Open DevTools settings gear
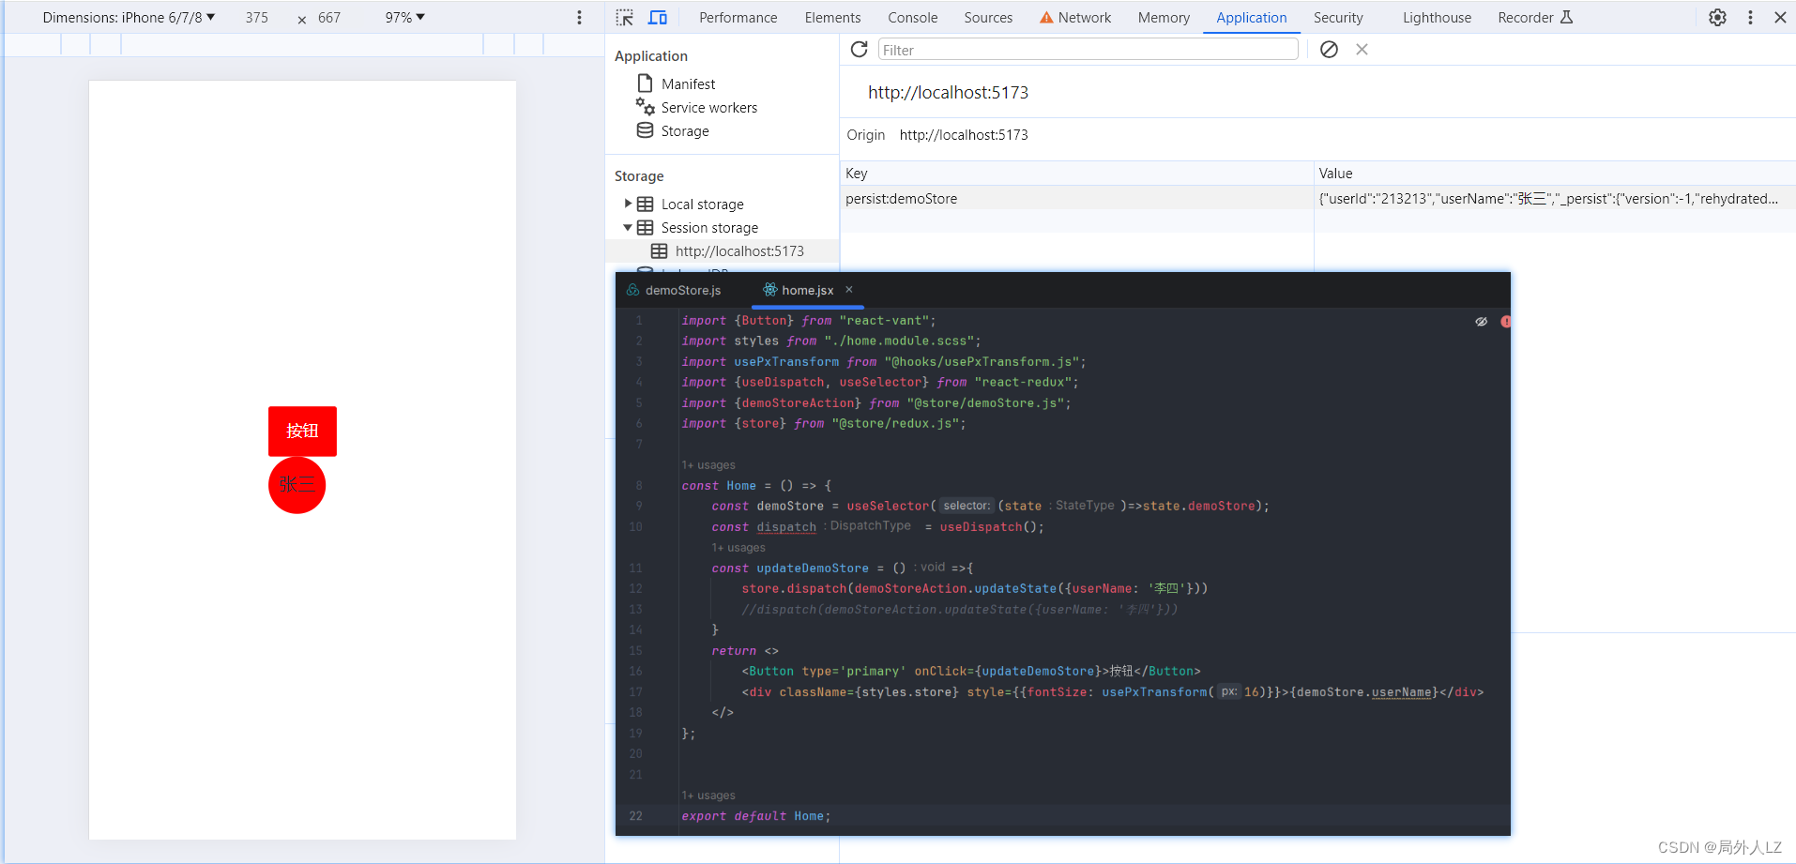This screenshot has height=864, width=1796. (x=1717, y=17)
